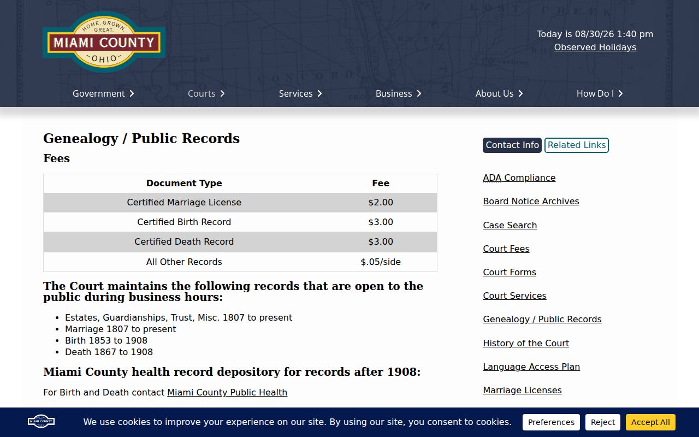
Task: Go to Marriage Licenses page
Action: [522, 390]
